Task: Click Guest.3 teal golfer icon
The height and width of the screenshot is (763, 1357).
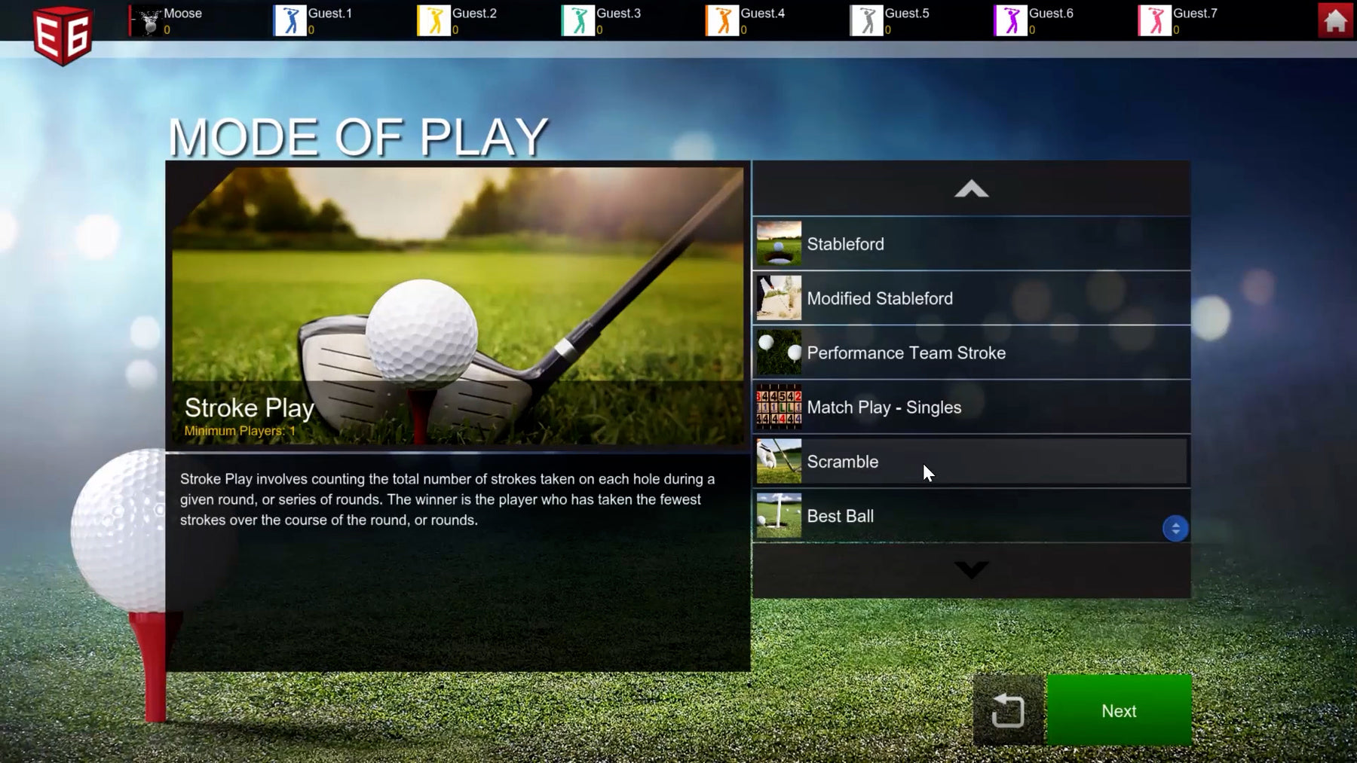Action: coord(578,21)
